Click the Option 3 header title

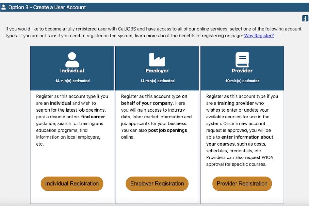point(47,7)
